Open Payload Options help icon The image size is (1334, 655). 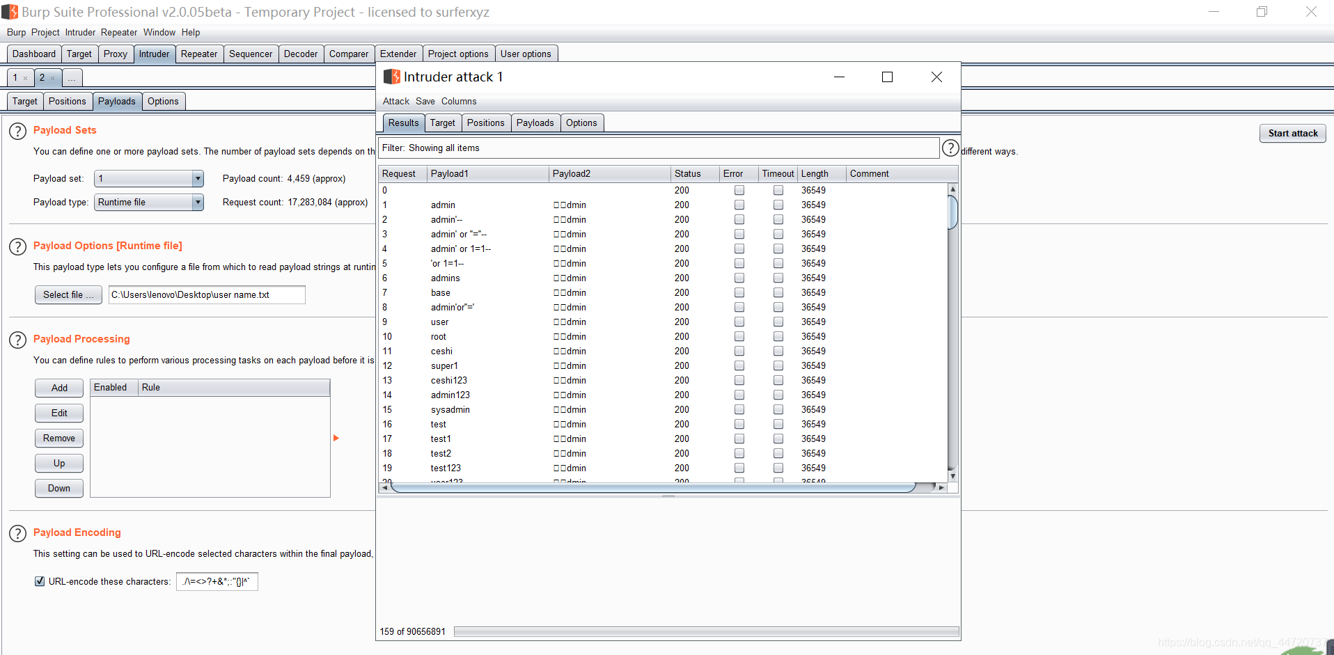click(17, 246)
